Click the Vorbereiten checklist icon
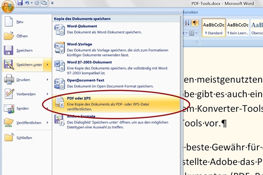 point(9,94)
